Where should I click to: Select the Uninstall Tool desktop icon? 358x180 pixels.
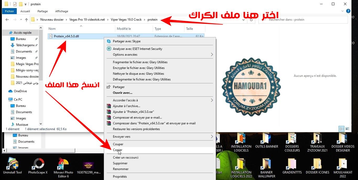pyautogui.click(x=13, y=166)
